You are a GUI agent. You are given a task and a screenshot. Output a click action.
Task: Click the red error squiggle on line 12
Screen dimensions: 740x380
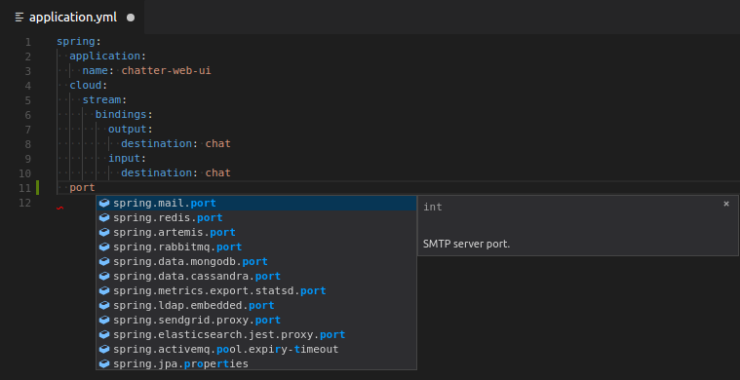(59, 208)
